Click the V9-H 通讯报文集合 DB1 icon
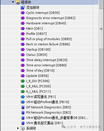The height and width of the screenshot is (131, 104). (x=23, y=123)
